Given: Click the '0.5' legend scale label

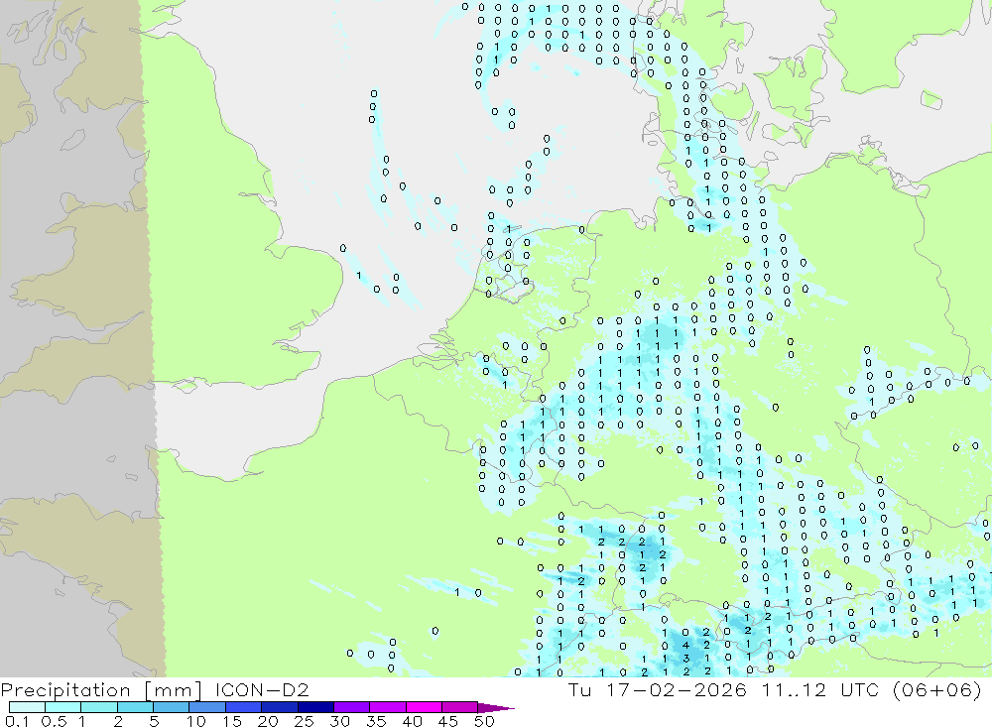Looking at the screenshot, I should pyautogui.click(x=54, y=721).
